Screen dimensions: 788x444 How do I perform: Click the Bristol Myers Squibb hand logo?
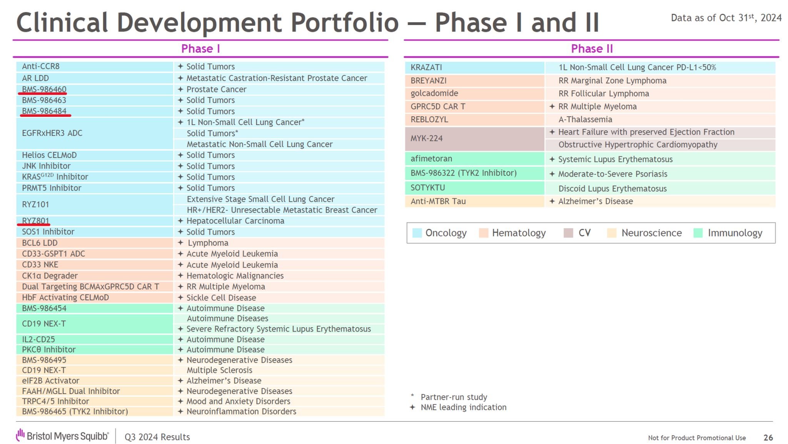tap(20, 435)
